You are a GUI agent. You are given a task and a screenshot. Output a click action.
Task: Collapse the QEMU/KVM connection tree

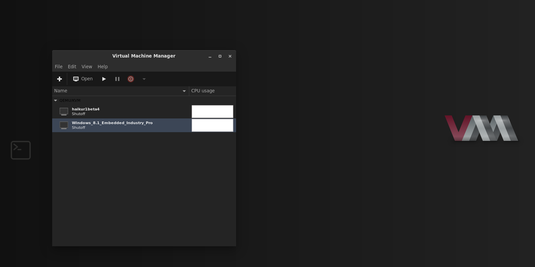point(56,100)
